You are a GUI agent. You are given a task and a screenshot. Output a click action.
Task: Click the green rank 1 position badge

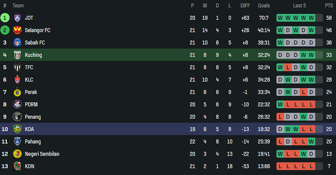click(x=5, y=18)
